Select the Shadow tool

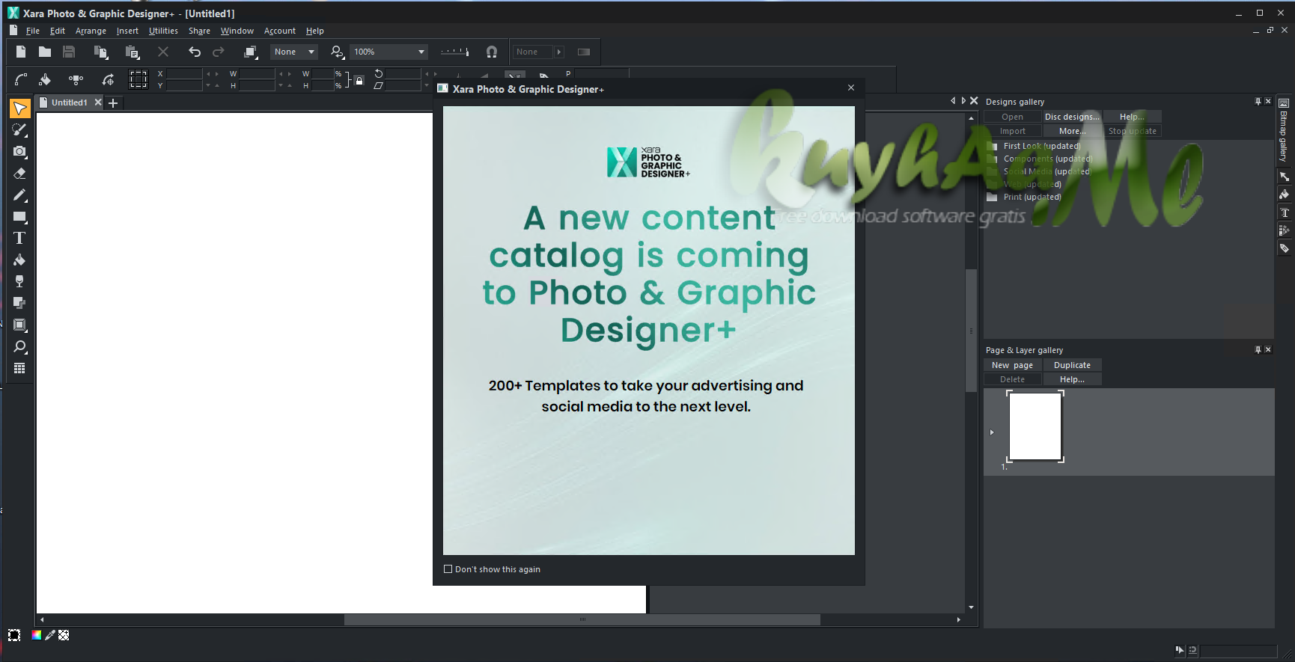(20, 303)
